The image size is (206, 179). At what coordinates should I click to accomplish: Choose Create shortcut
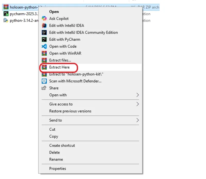coord(90,145)
